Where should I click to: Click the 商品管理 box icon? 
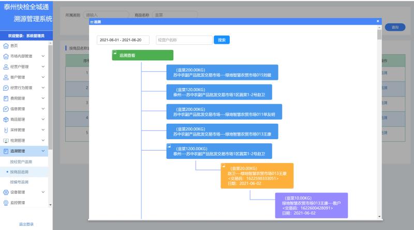point(6,119)
